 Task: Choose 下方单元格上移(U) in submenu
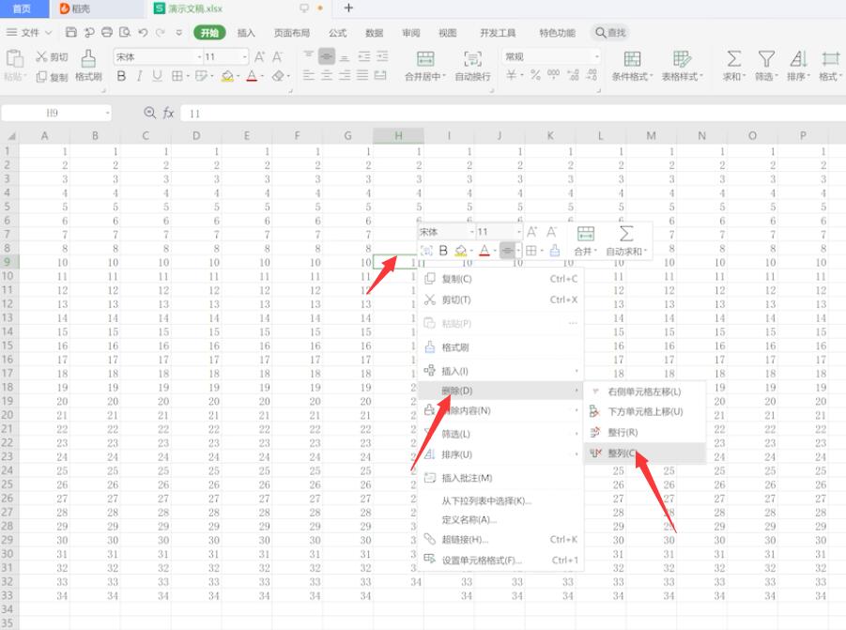pyautogui.click(x=645, y=411)
